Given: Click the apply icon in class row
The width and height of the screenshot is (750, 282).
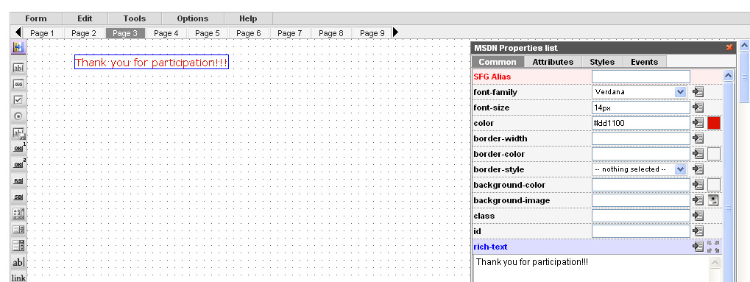Looking at the screenshot, I should pos(698,216).
